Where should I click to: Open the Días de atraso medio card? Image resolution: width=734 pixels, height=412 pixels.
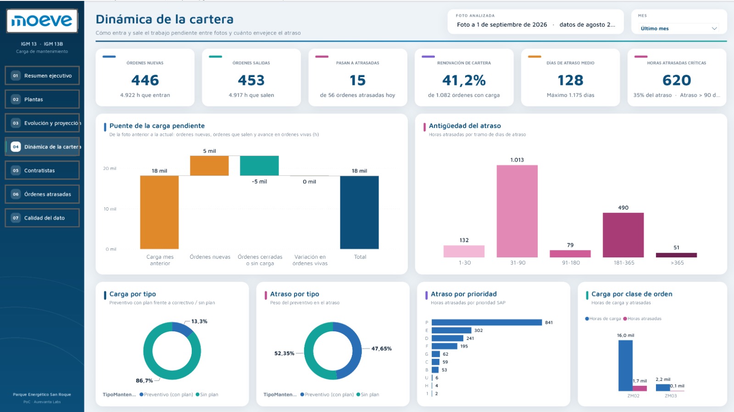(570, 78)
